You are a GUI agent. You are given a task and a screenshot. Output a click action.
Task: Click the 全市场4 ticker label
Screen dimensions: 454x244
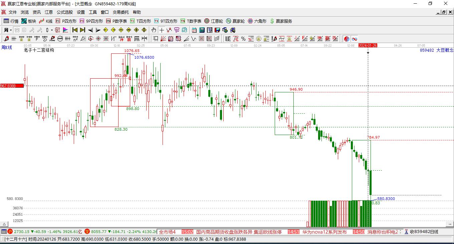coord(167,232)
